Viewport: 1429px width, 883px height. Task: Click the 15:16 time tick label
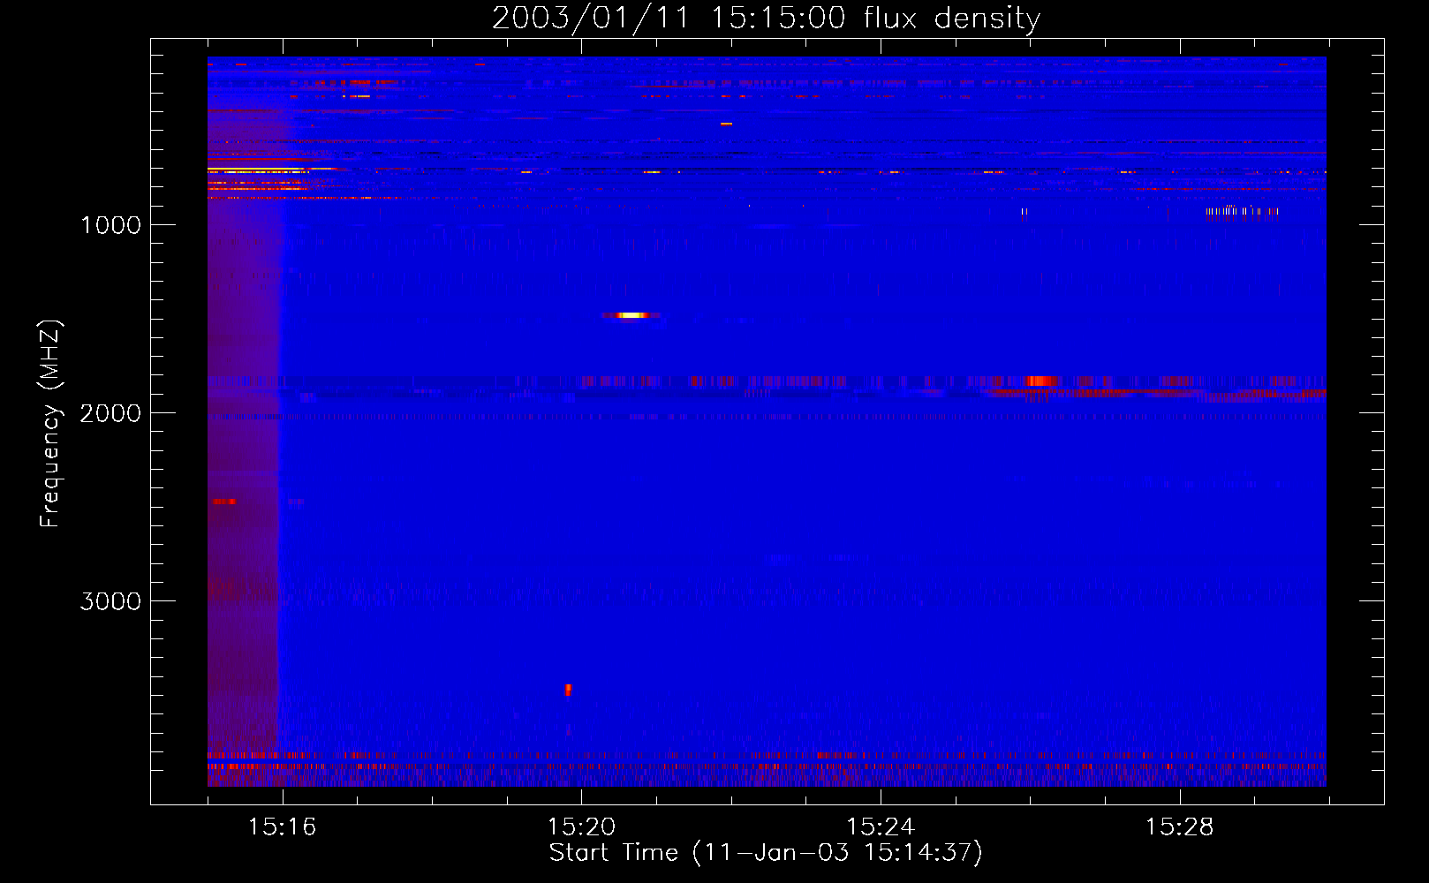tap(282, 827)
